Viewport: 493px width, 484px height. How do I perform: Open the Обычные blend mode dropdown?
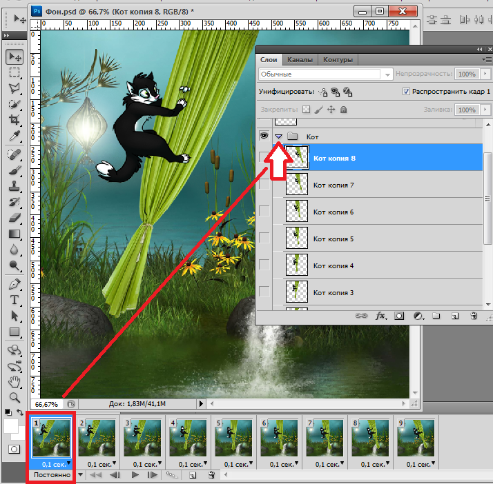point(387,74)
